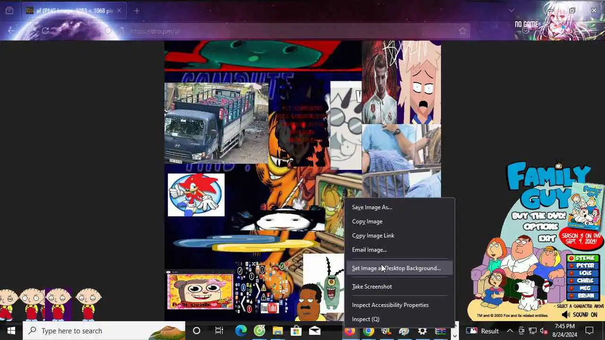Open the muted volume icon in the tray
This screenshot has width=605, height=340.
tap(544, 331)
